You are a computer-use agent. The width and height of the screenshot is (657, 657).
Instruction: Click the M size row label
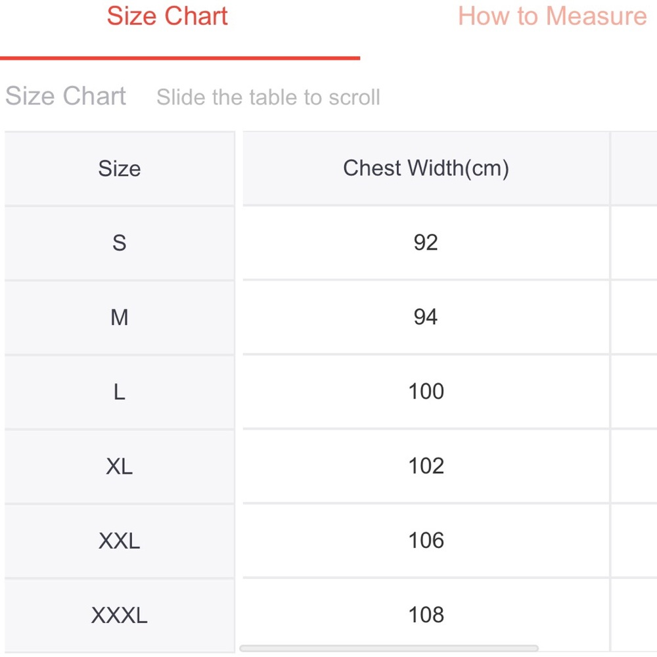tap(120, 317)
